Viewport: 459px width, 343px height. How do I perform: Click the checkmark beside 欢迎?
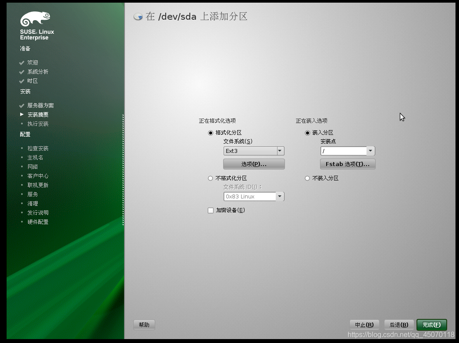(x=21, y=63)
